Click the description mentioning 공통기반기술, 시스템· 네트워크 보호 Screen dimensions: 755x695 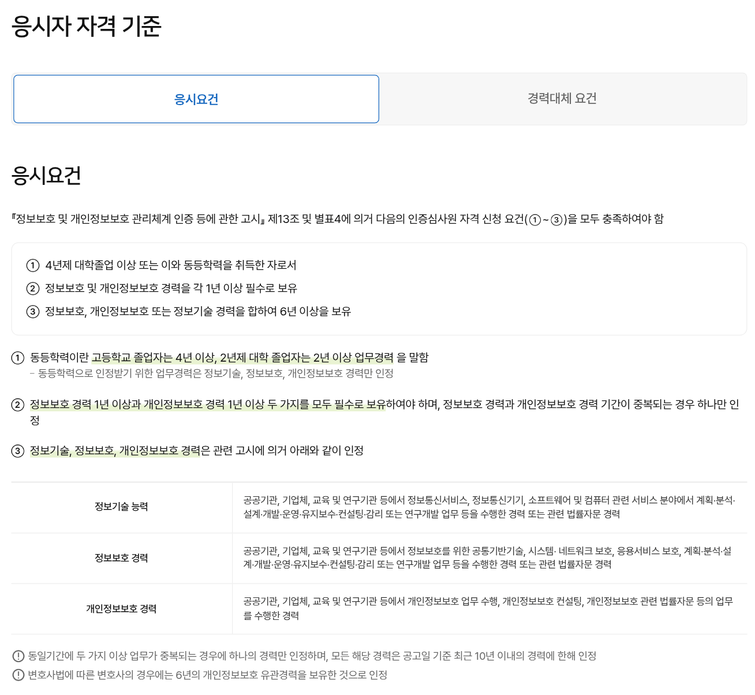pos(488,558)
